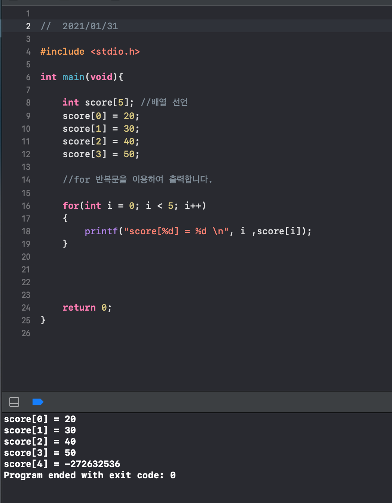Click on 'i++' in the for loop
Image resolution: width=392 pixels, height=503 pixels.
click(x=193, y=206)
